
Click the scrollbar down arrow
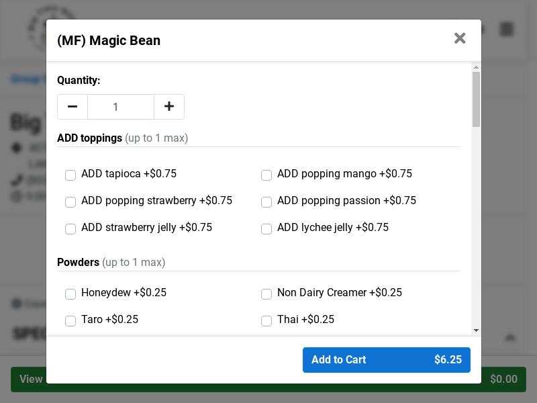tap(476, 330)
